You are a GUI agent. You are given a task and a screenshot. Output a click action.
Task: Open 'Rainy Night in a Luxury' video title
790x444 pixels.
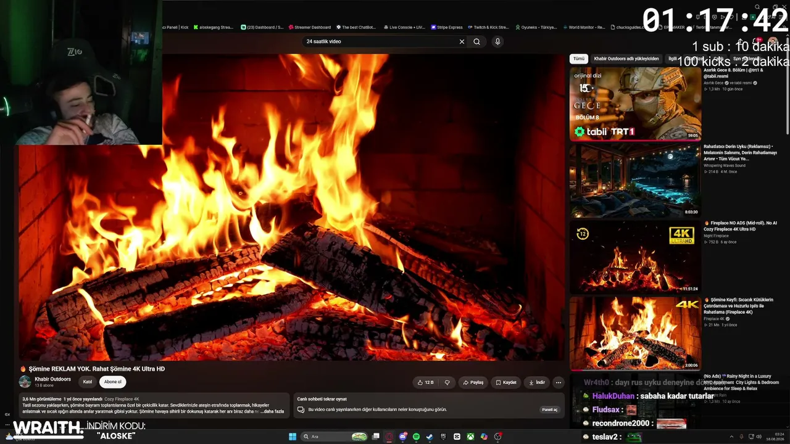[x=741, y=382]
